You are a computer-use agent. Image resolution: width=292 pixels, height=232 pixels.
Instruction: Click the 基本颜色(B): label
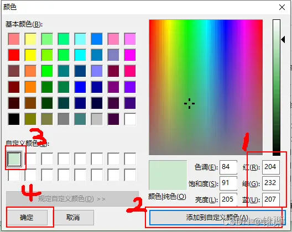tap(24, 24)
